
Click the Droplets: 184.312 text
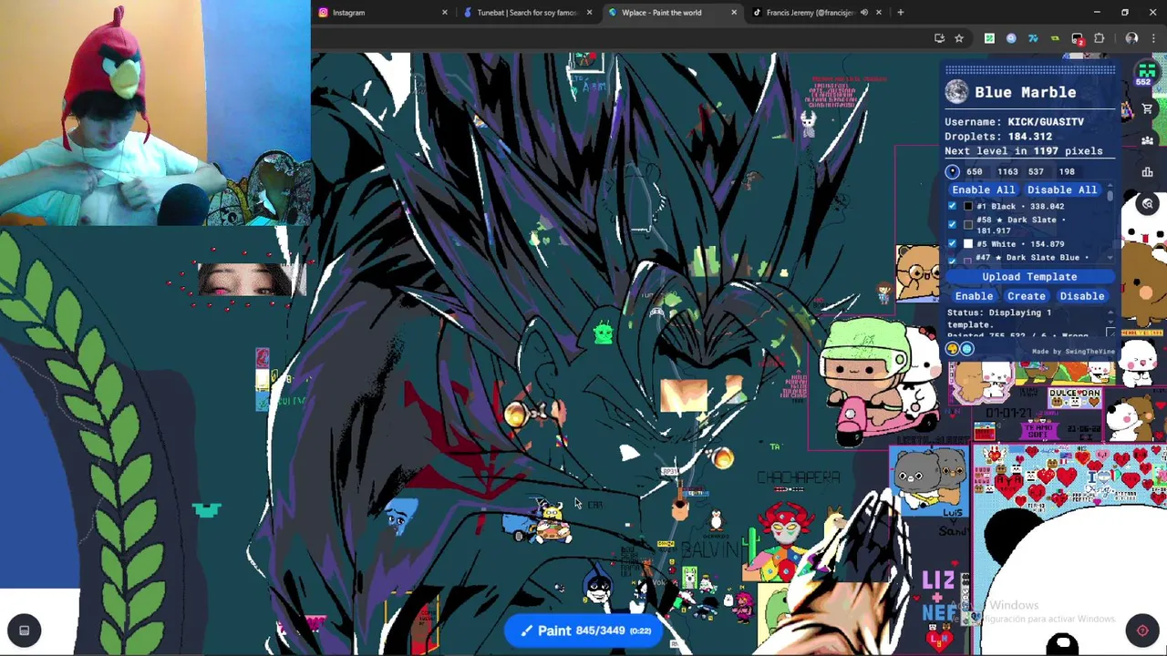998,137
